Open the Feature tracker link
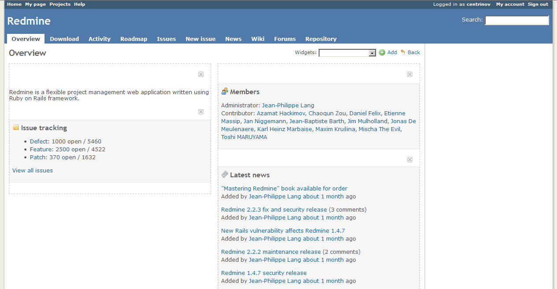Viewport: 557px width, 289px height. pyautogui.click(x=41, y=150)
